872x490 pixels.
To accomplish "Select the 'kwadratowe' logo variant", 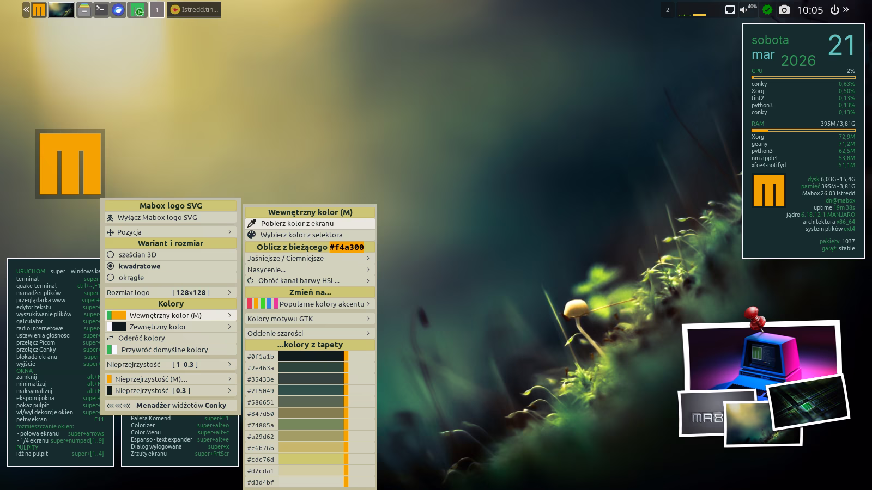I will [x=139, y=266].
